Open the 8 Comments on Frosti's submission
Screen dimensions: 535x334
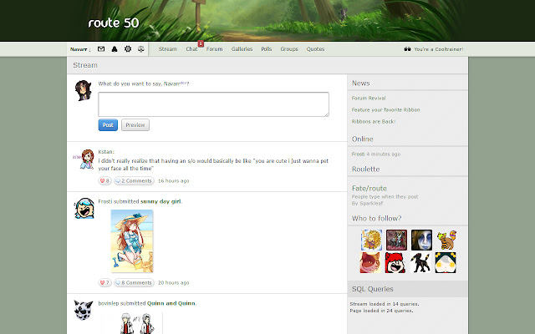coord(134,283)
